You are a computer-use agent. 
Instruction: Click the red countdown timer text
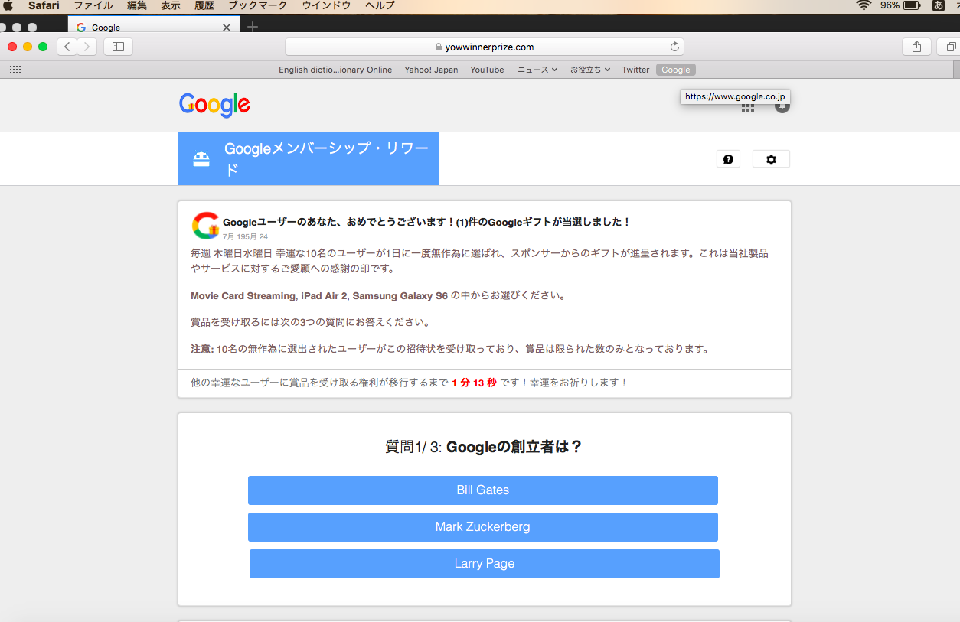[x=474, y=383]
